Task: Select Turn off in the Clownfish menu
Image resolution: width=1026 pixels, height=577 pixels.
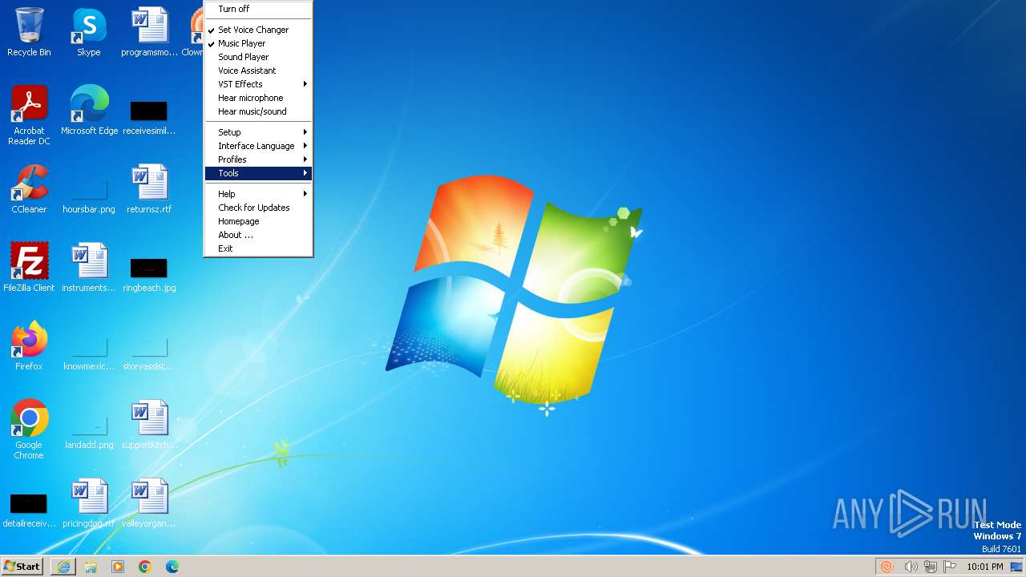Action: pos(258,9)
